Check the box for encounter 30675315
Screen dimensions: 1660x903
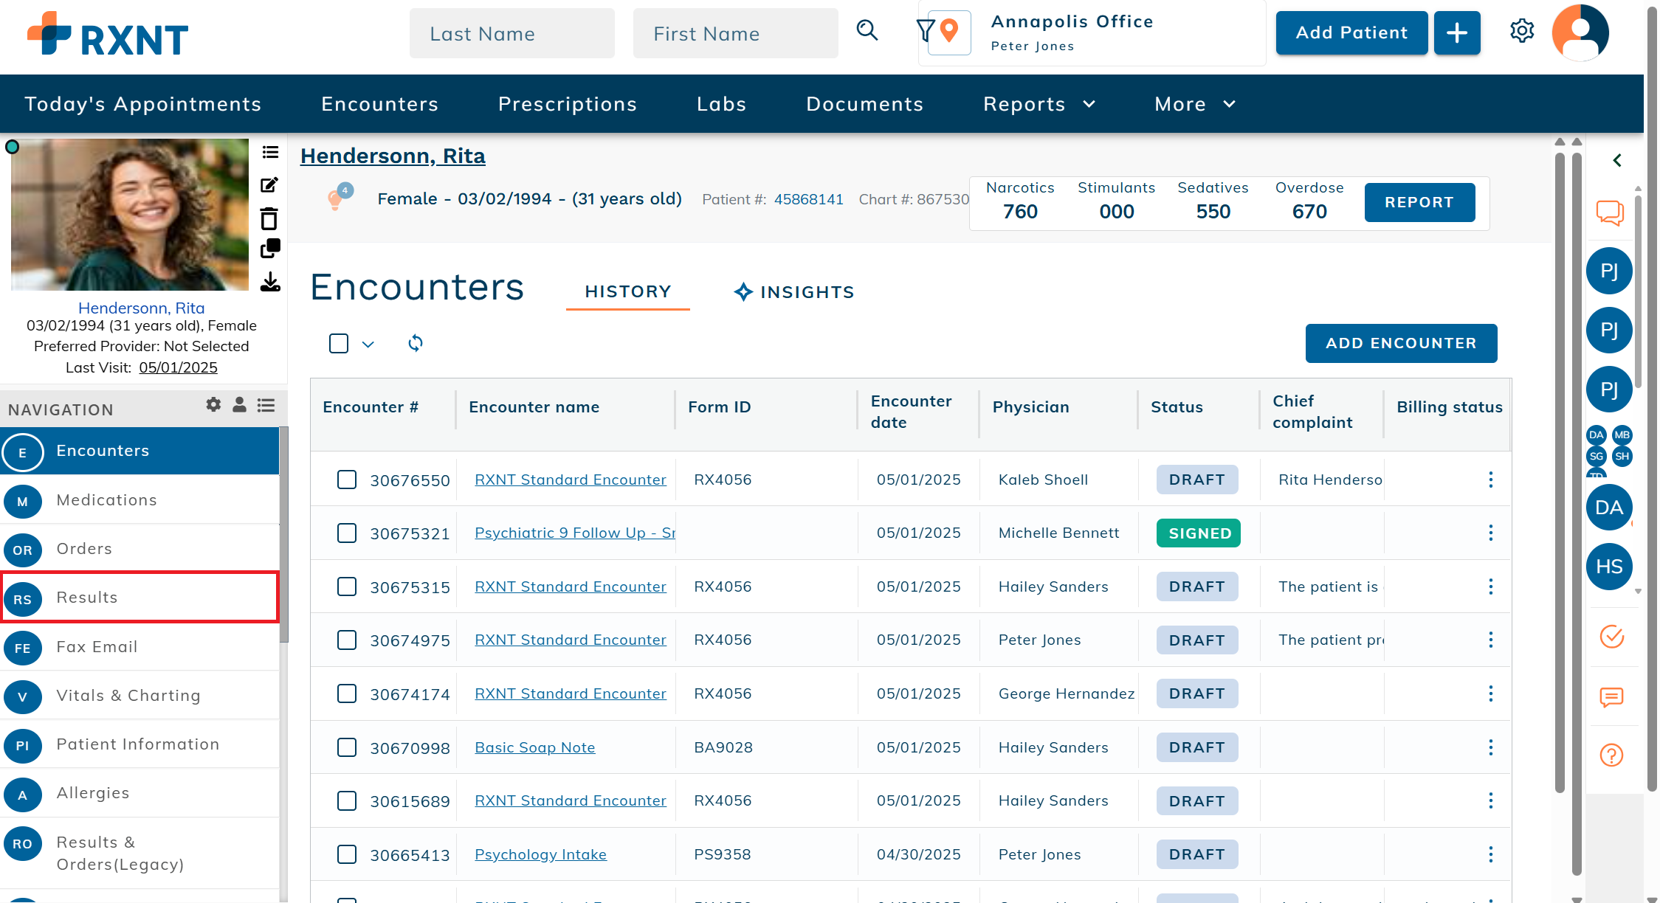[x=347, y=587]
